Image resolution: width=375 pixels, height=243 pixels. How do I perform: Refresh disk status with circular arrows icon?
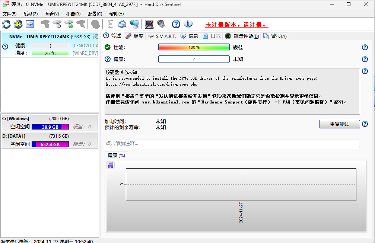(6, 24)
